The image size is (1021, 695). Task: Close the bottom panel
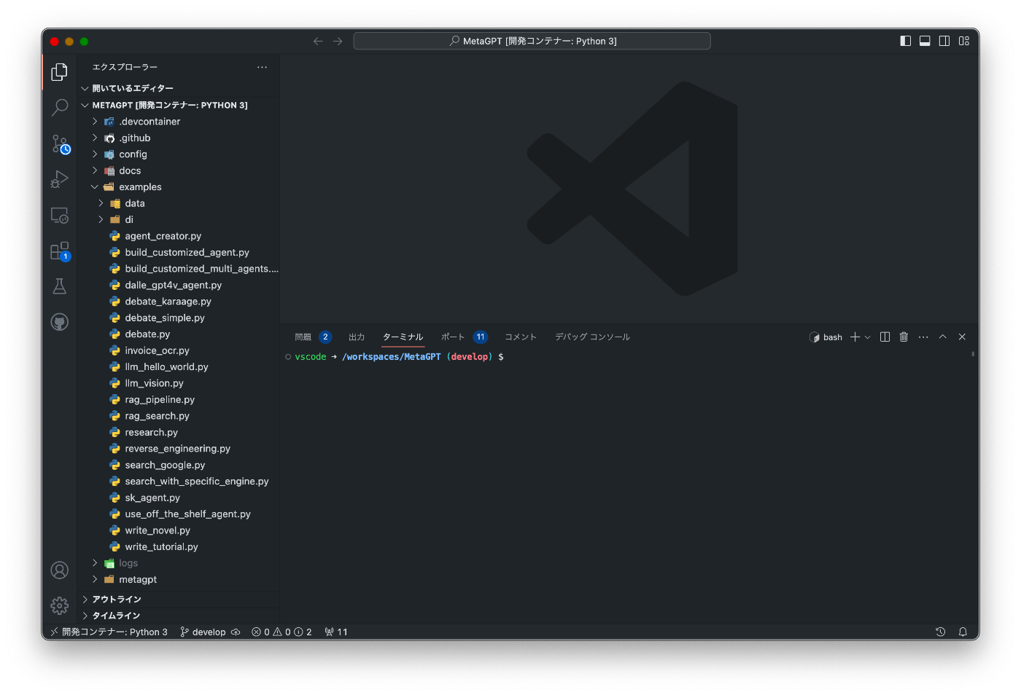coord(962,337)
